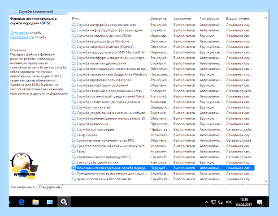The image size is (278, 216).
Task: Open network icon in system tray
Action: (213, 202)
